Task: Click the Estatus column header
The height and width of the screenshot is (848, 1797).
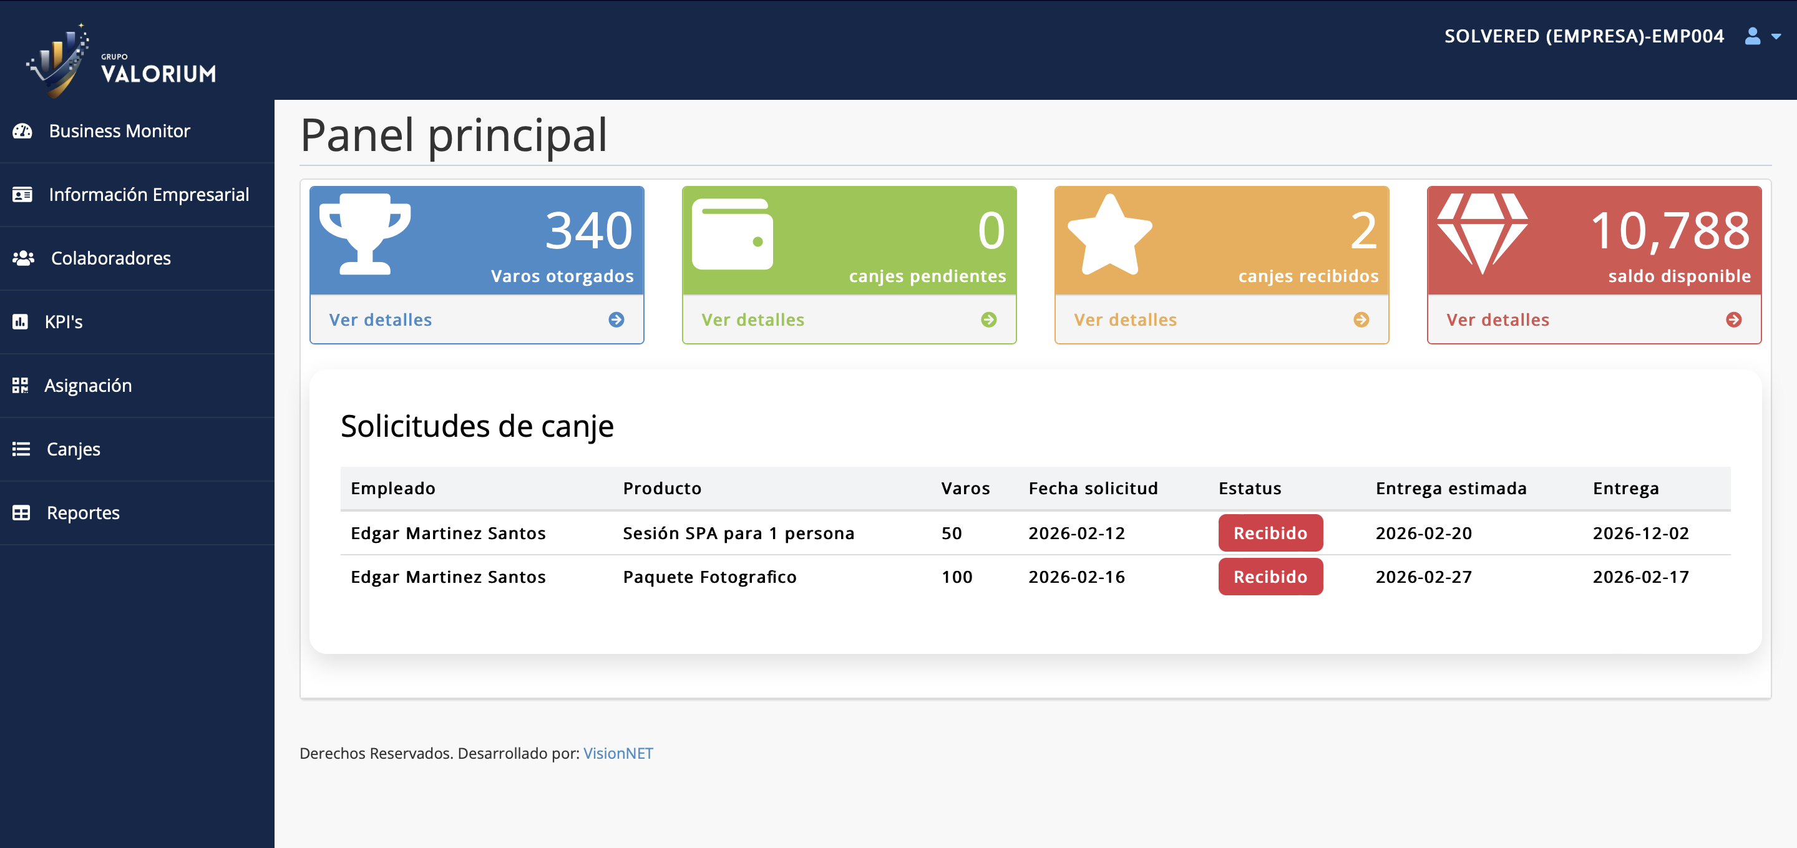Action: pyautogui.click(x=1250, y=488)
